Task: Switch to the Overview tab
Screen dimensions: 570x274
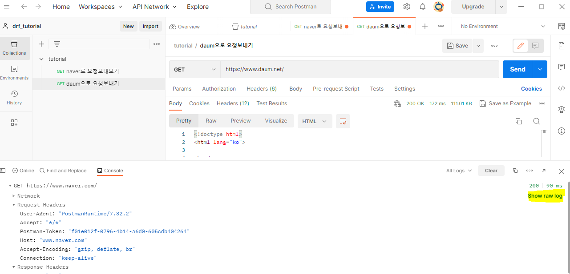Action: click(184, 27)
